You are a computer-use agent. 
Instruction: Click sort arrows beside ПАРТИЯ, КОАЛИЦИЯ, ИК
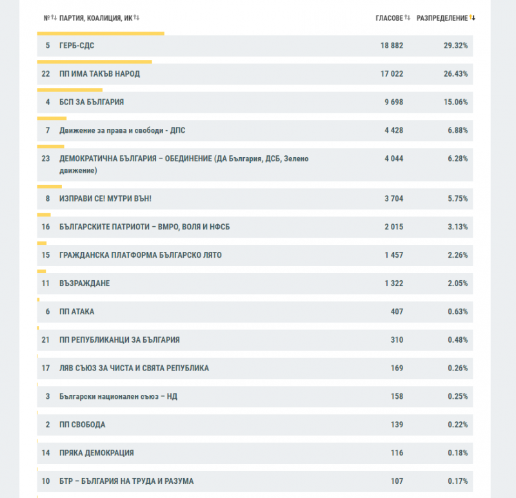(137, 18)
